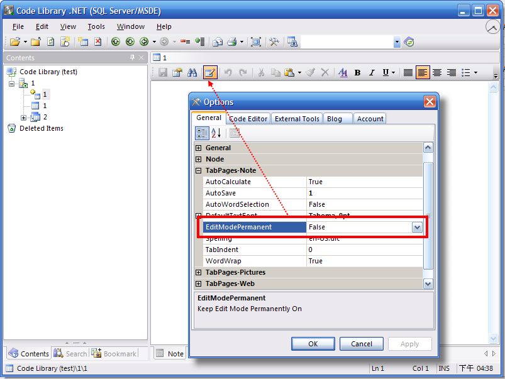This screenshot has width=505, height=379.
Task: Click the Options grid scroll up arrow
Action: coord(428,148)
